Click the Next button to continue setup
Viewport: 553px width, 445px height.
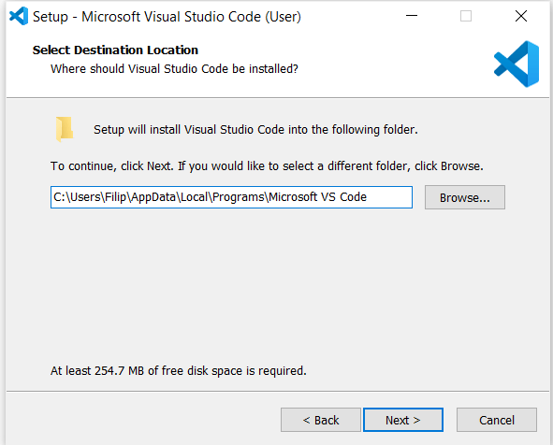(403, 420)
